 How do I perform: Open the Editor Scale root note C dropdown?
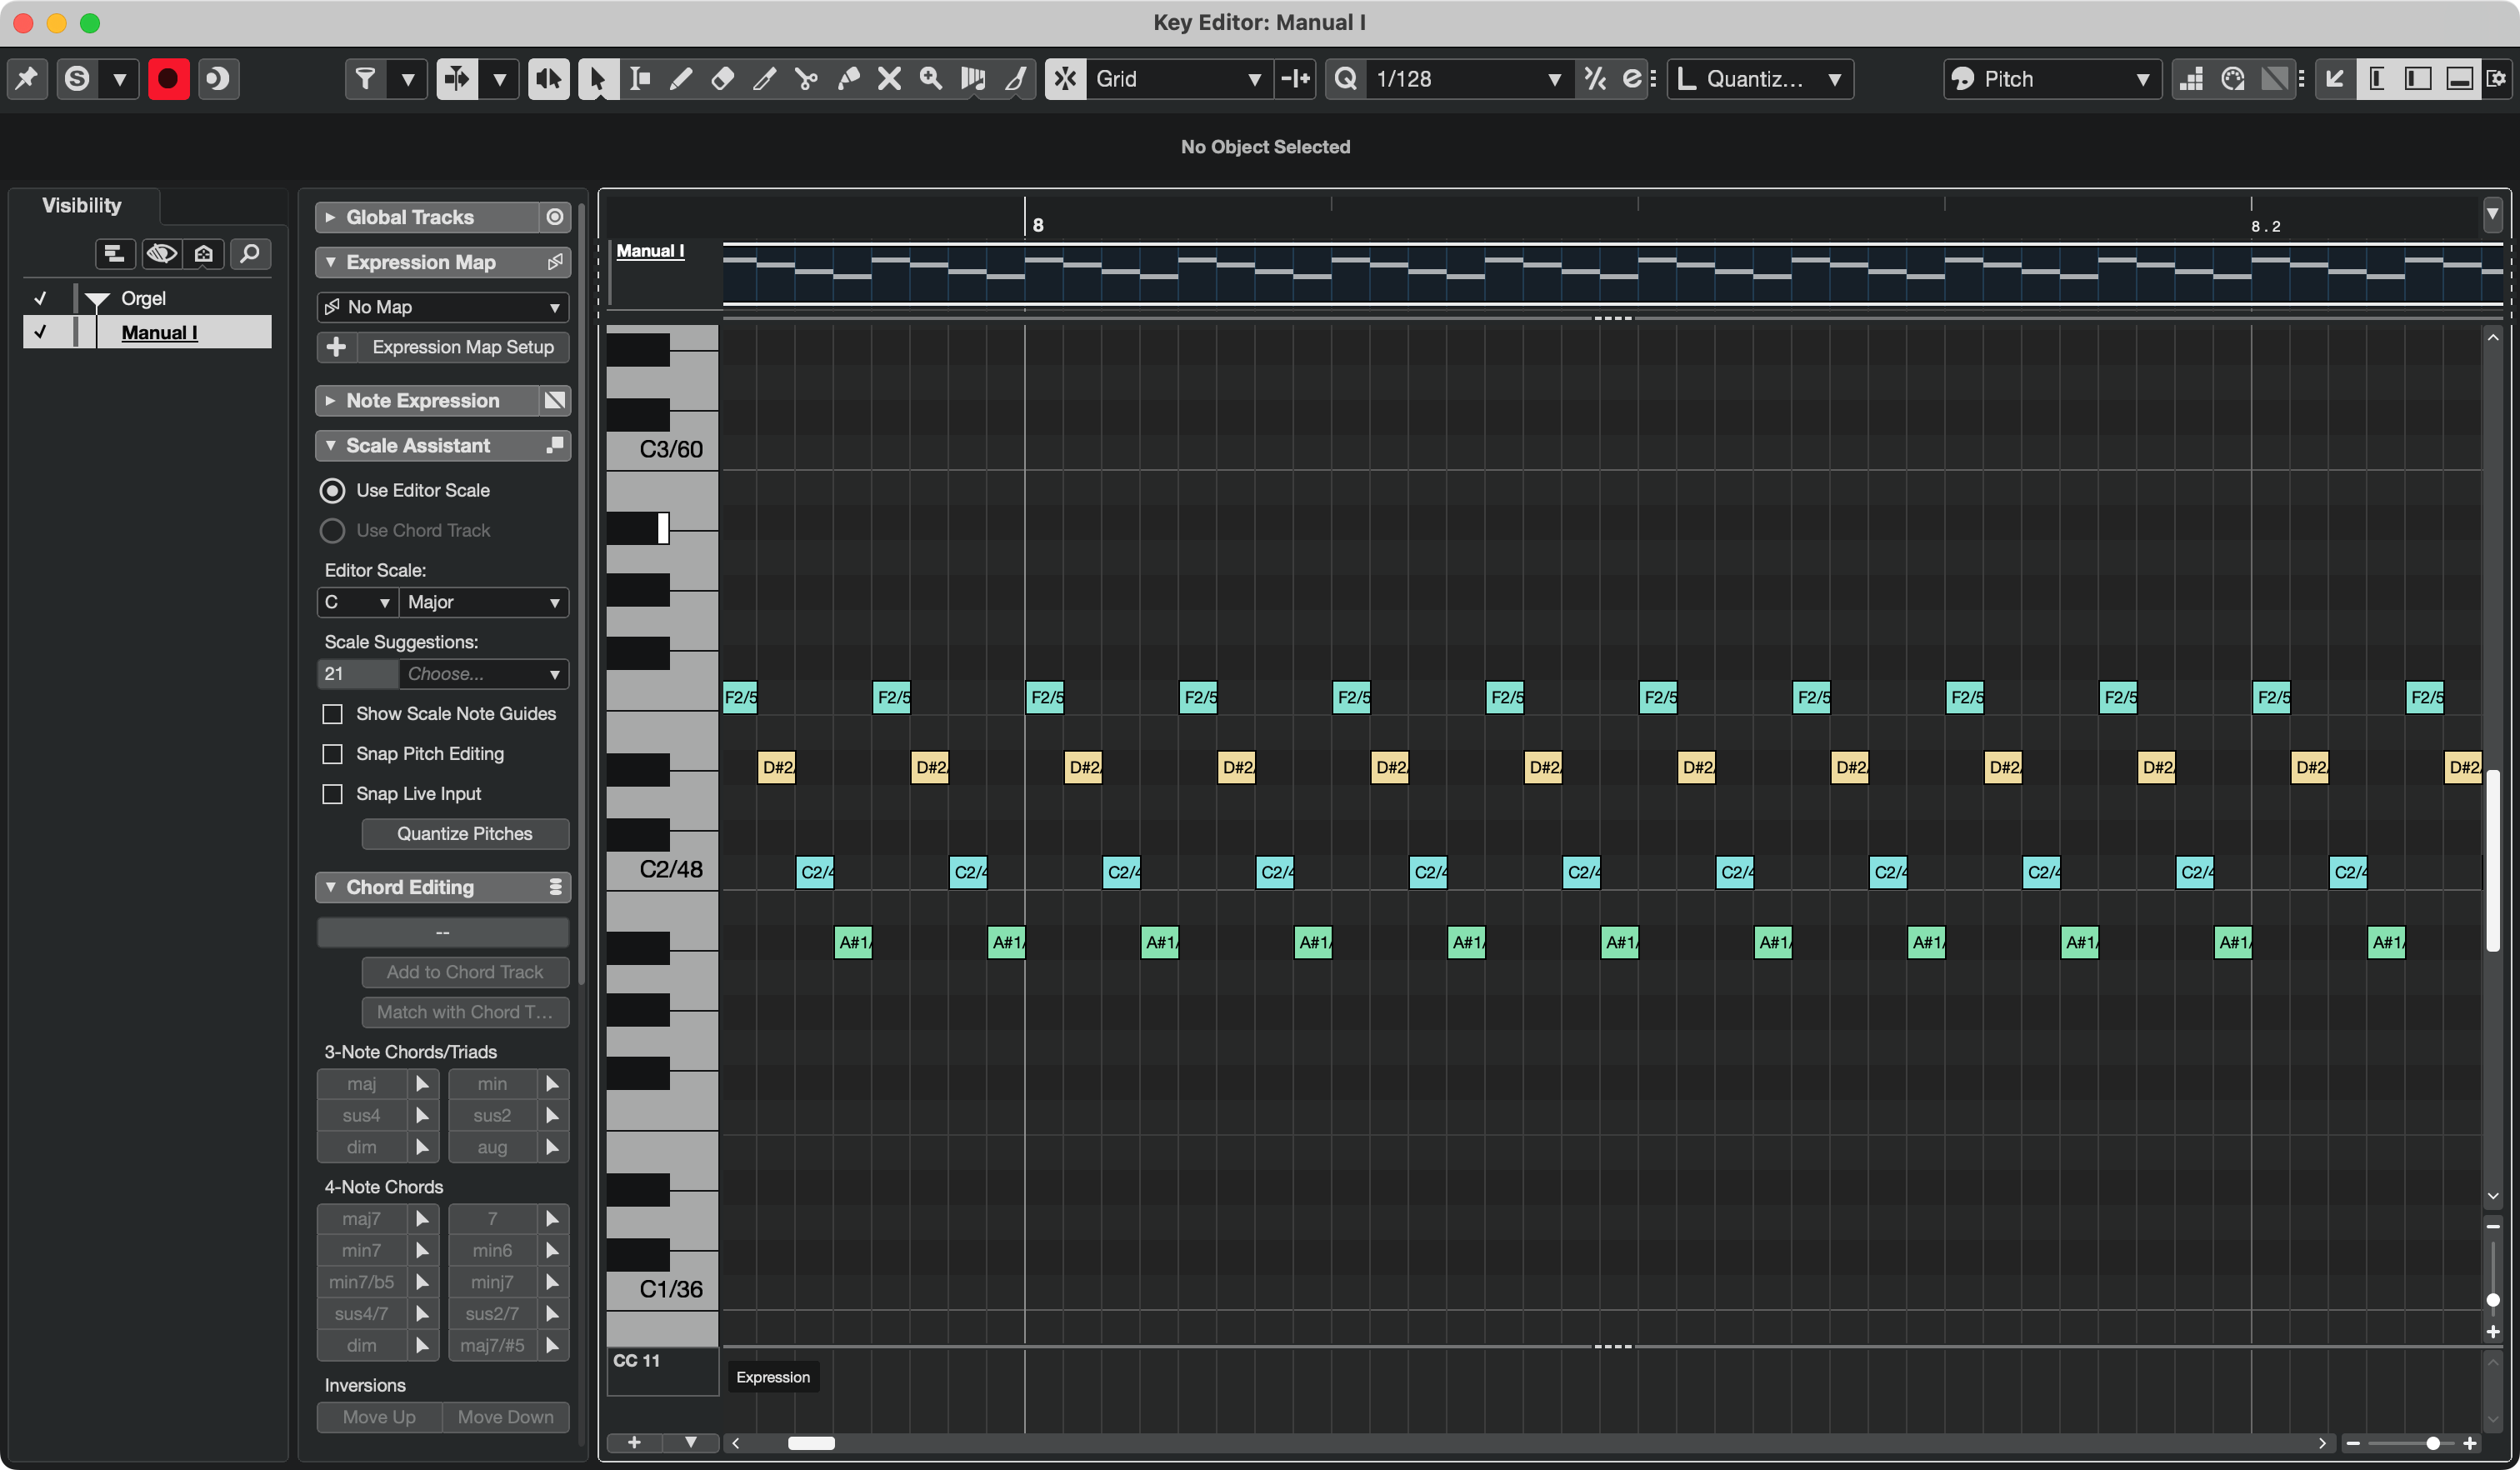[357, 602]
